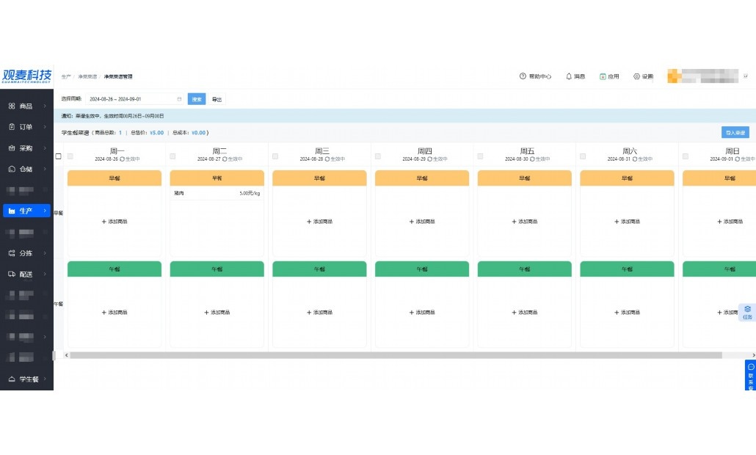The width and height of the screenshot is (756, 455).
Task: Open the 订单 sidebar menu item
Action: coord(26,127)
